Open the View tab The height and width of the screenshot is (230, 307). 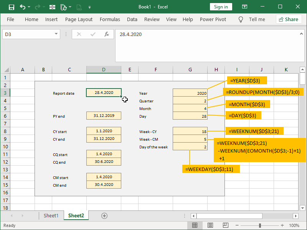171,20
